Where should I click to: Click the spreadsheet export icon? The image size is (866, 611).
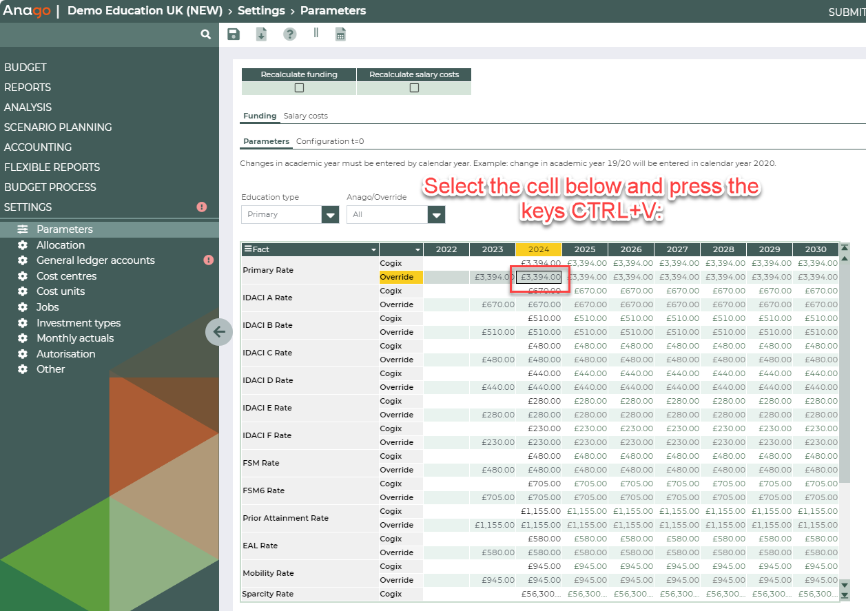point(340,34)
